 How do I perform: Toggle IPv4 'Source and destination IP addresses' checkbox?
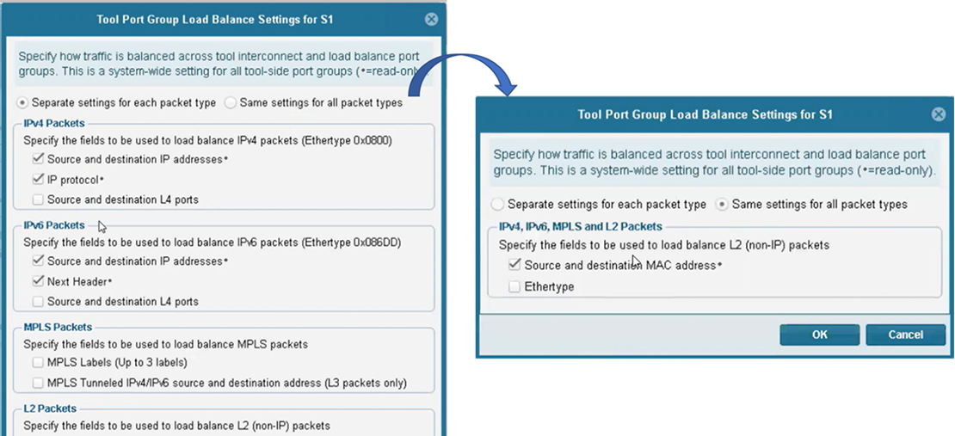38,159
